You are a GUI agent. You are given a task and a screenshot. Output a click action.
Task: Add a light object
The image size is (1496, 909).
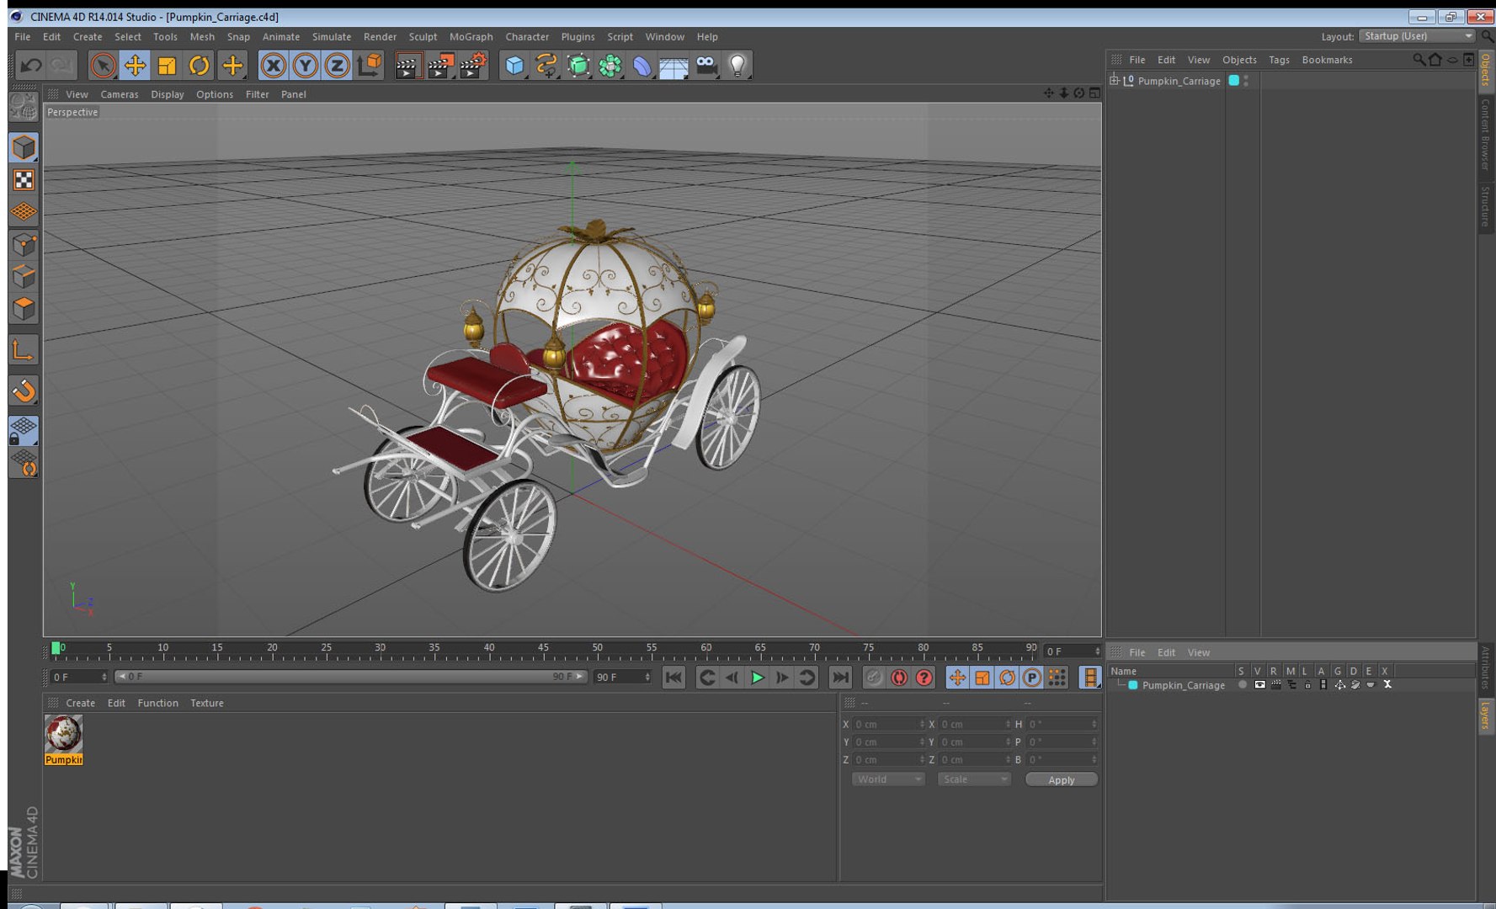point(738,65)
